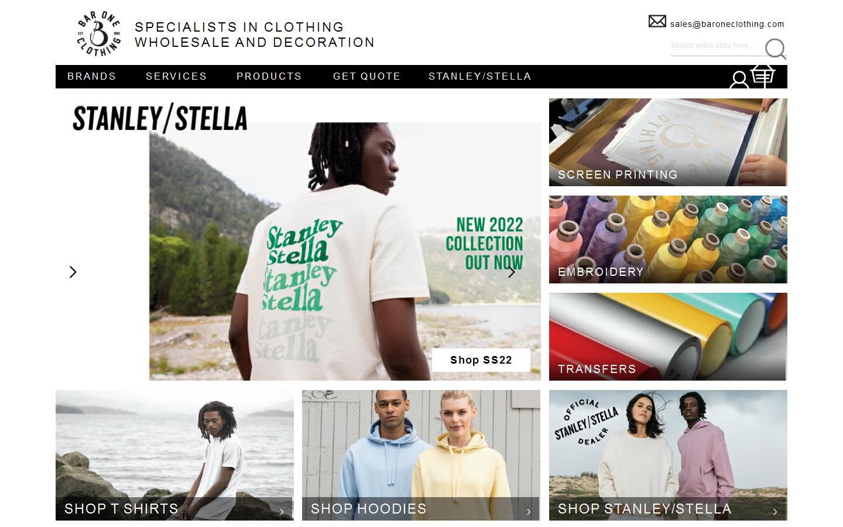Viewport: 843px width, 527px height.
Task: Click the arrow on Shop T Shirts banner
Action: click(282, 512)
